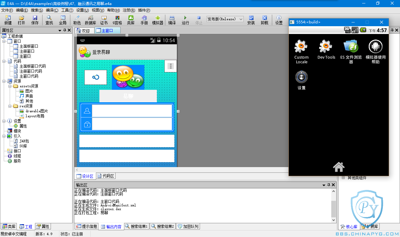Click the 查找 (Find) toolbar icon
The image size is (400, 237).
click(49, 20)
